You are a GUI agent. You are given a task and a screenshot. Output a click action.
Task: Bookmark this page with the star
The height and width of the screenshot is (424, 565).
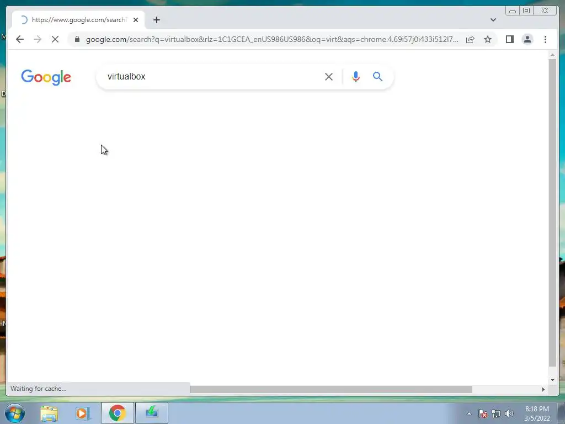click(488, 39)
